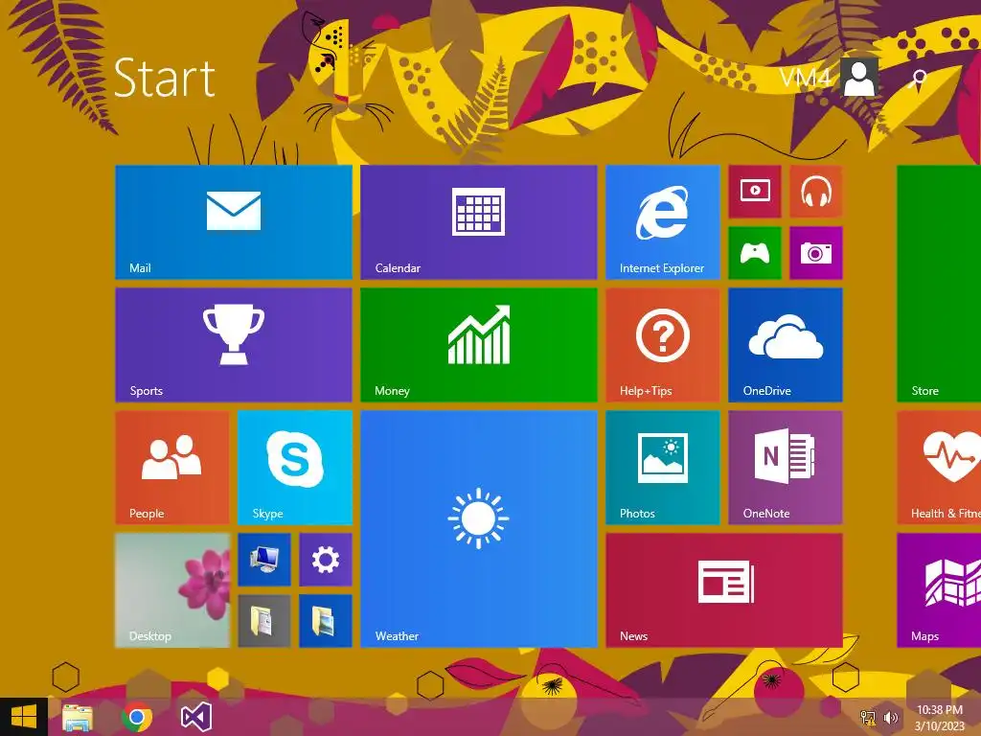
Task: Open the Maps tile
Action: [939, 590]
